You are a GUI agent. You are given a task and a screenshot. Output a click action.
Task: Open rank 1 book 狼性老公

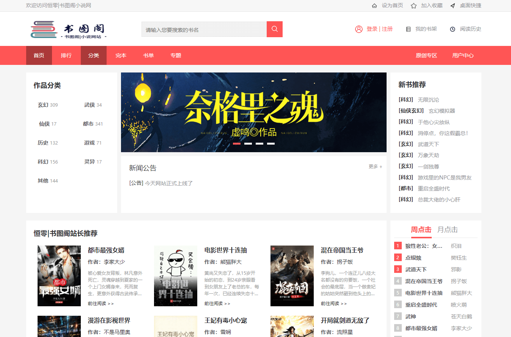click(x=424, y=246)
